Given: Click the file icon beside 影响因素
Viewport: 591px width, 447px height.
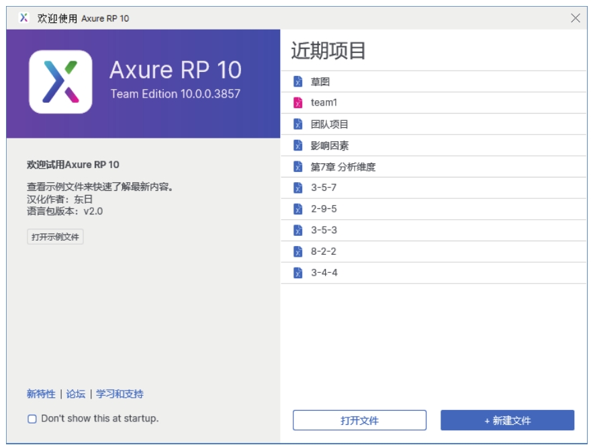Looking at the screenshot, I should click(x=298, y=146).
